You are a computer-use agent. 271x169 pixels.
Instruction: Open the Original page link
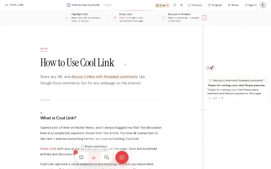[215, 5]
